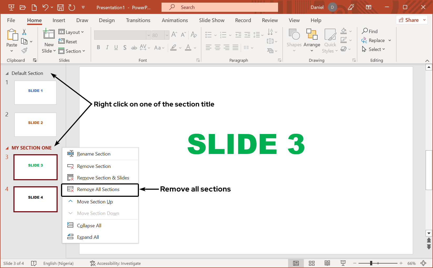Toggle Underline formatting

pos(116,48)
